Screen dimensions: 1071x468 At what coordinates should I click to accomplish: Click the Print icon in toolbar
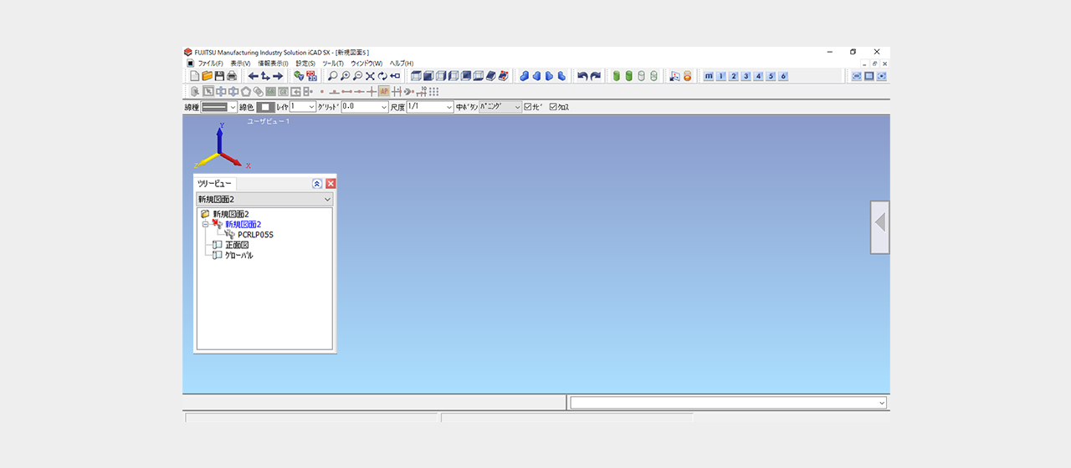pyautogui.click(x=232, y=76)
